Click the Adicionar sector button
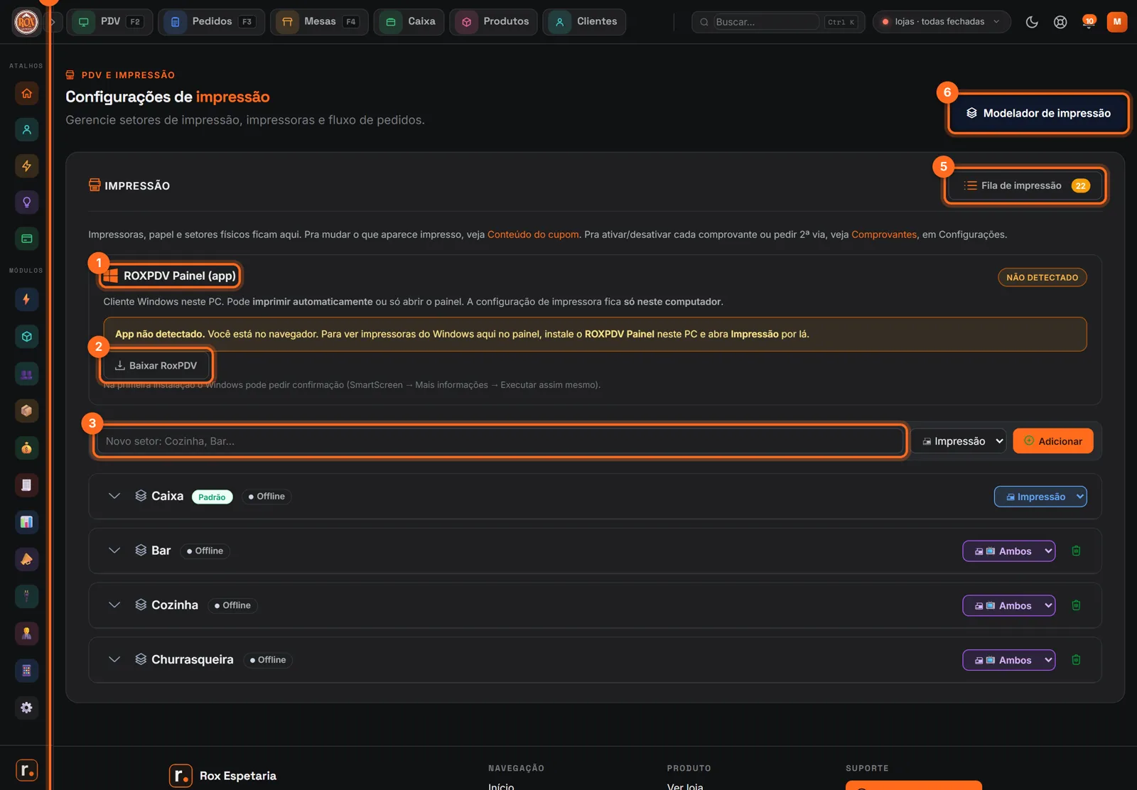The width and height of the screenshot is (1137, 790). click(1053, 441)
